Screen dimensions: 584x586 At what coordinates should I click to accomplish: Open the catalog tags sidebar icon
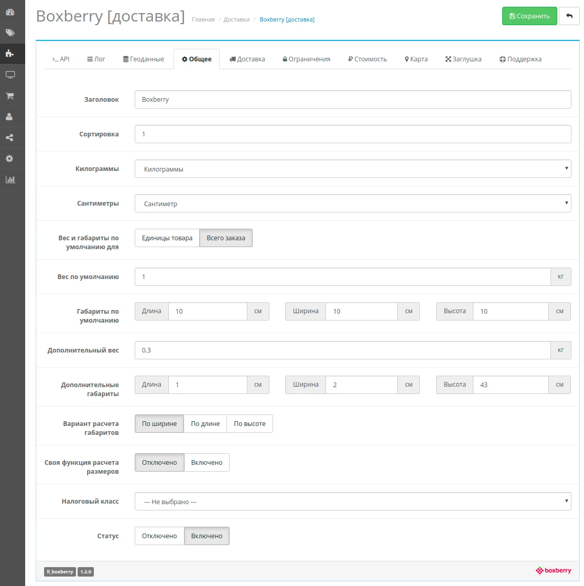pos(10,33)
